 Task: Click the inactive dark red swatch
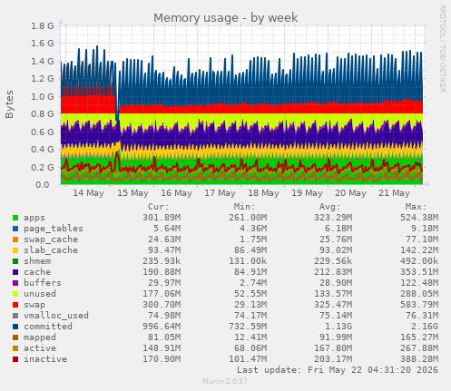pyautogui.click(x=15, y=359)
